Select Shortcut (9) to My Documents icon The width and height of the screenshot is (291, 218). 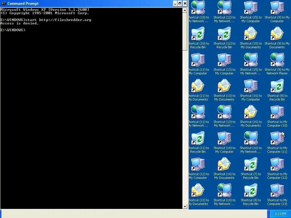[277, 33]
